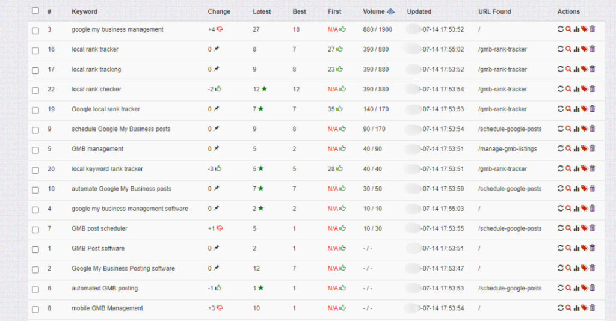Click search icon for 'GMB management' row
The width and height of the screenshot is (616, 321).
(568, 148)
